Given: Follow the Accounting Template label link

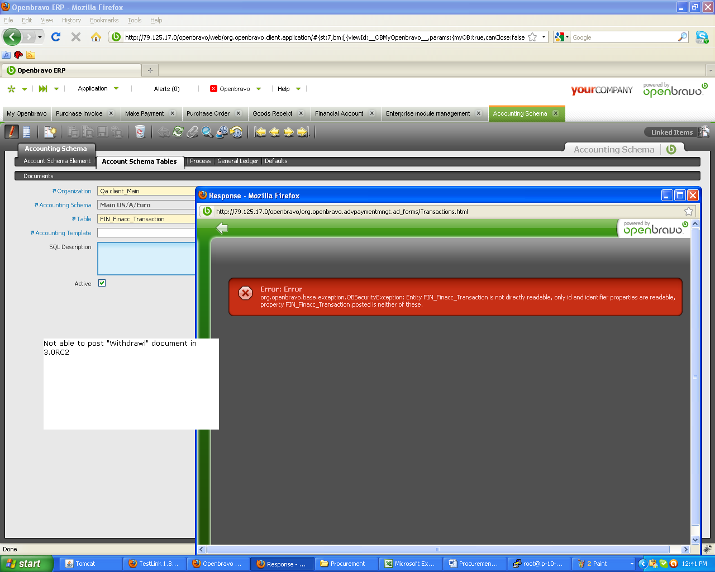Looking at the screenshot, I should (x=63, y=233).
